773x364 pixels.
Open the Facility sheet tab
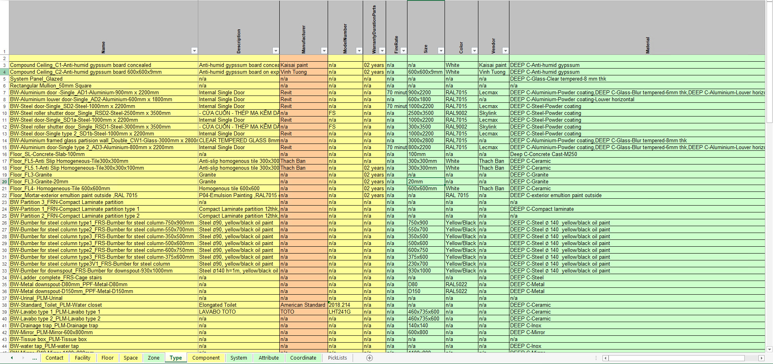pos(83,358)
